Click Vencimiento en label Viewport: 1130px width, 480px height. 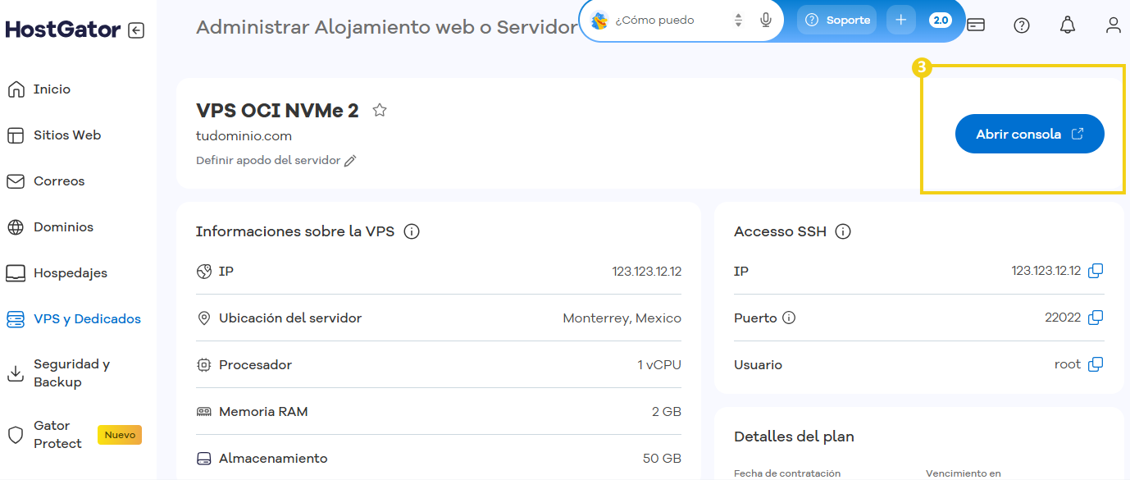[964, 473]
